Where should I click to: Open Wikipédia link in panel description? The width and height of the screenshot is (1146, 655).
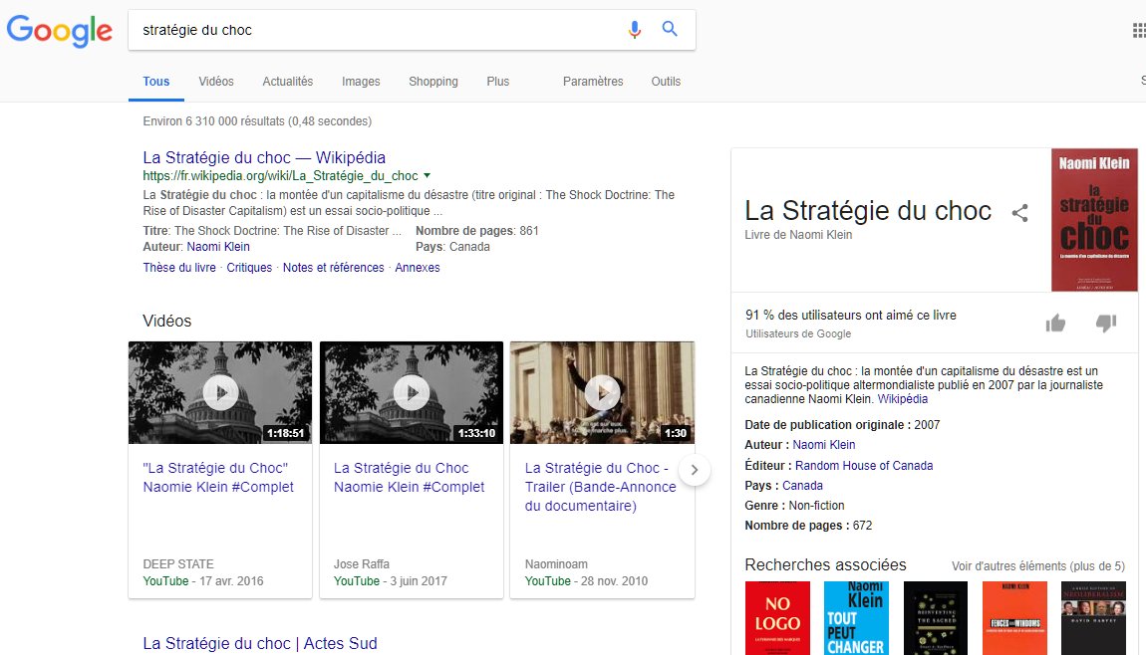[902, 399]
